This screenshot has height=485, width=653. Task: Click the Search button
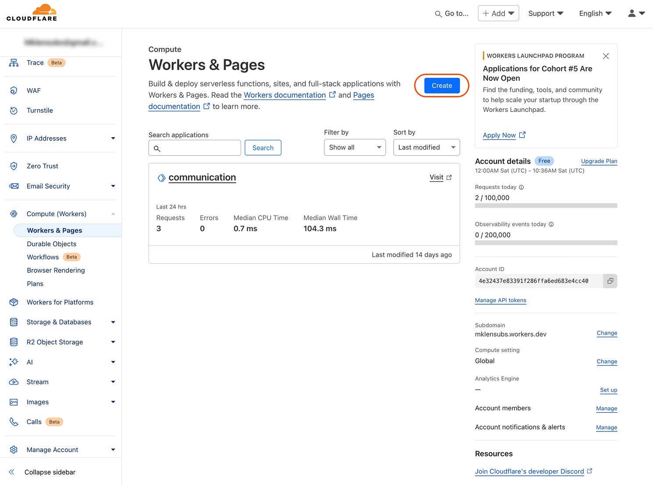263,148
